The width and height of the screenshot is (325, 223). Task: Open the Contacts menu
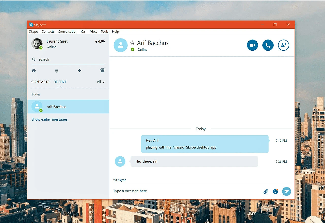click(48, 32)
